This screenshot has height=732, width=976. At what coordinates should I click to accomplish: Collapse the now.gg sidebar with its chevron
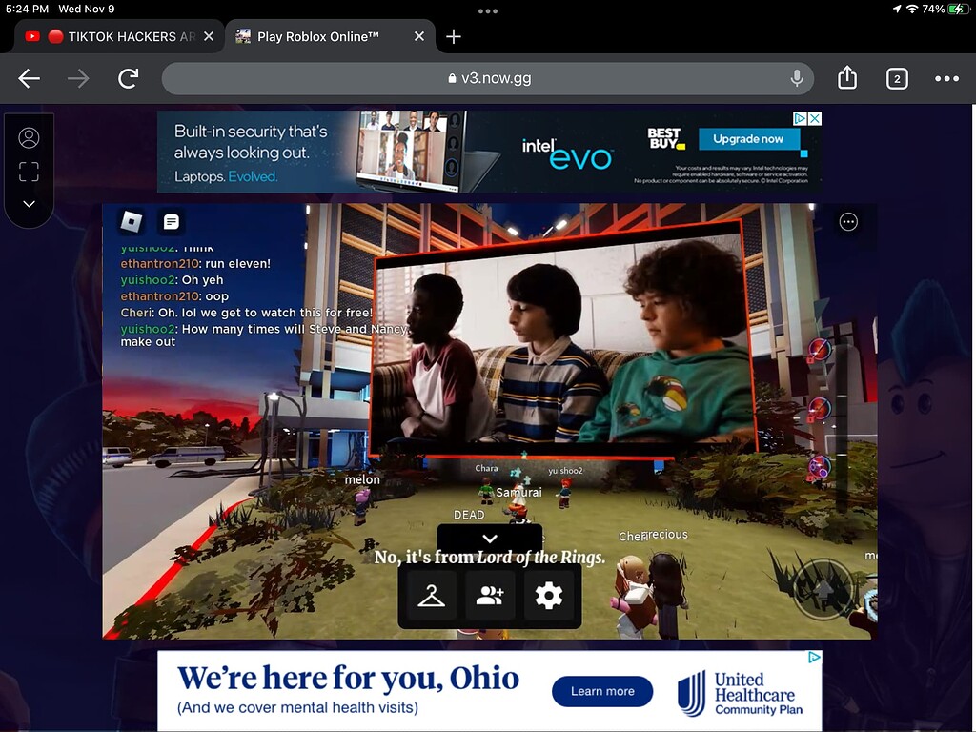(x=29, y=204)
